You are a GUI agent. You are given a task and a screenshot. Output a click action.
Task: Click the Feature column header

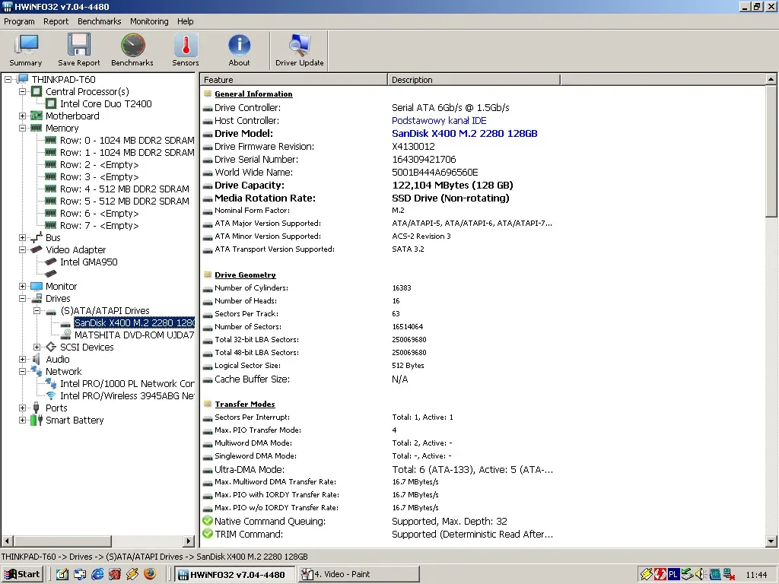[294, 79]
